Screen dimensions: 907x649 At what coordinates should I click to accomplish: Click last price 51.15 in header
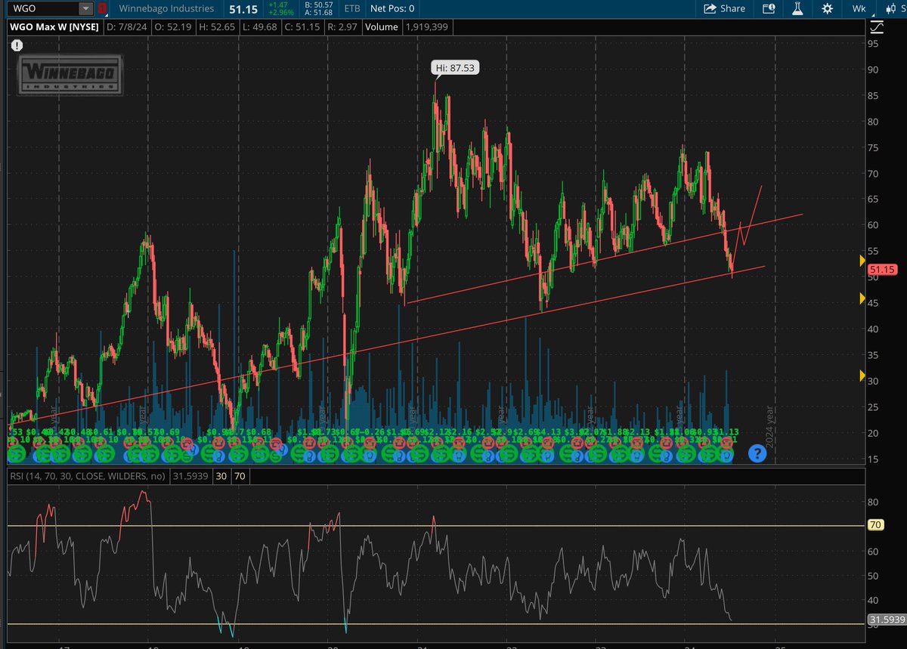tap(244, 9)
